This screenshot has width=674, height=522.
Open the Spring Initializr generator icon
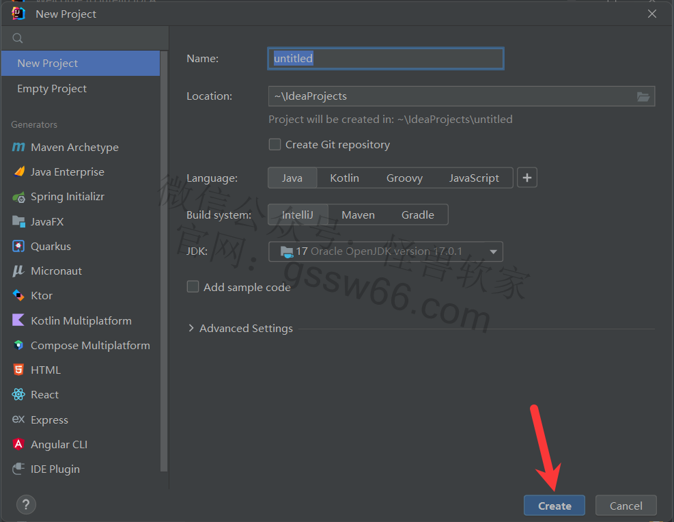click(18, 197)
